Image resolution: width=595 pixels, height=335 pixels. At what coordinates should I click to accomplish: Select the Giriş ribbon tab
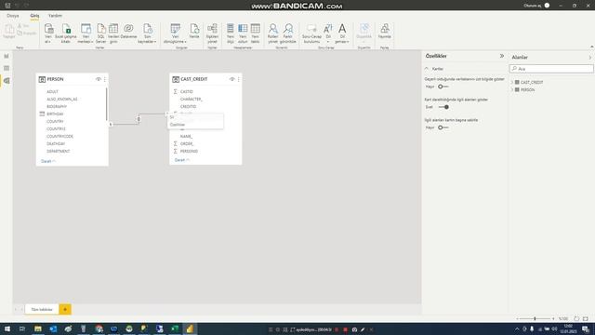coord(34,16)
